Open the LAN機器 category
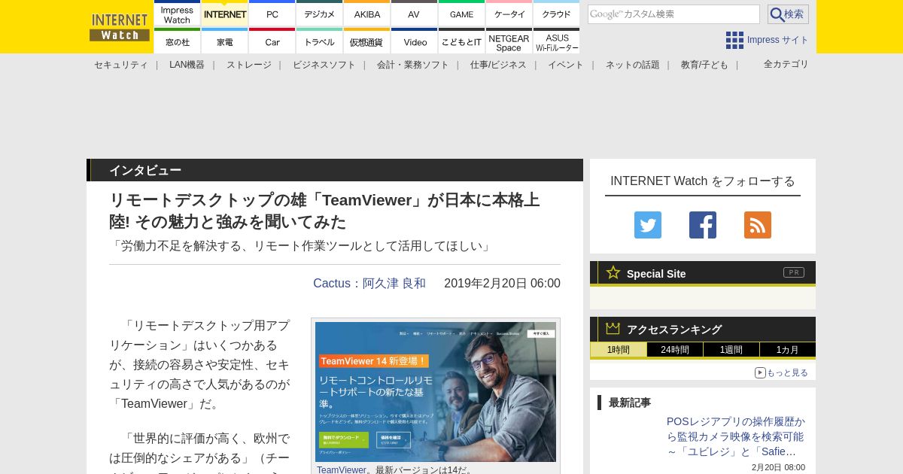The width and height of the screenshot is (903, 474). tap(187, 65)
